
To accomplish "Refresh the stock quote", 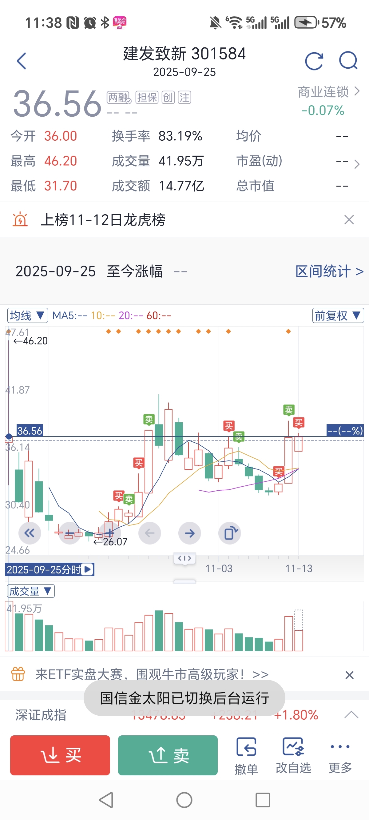I will coord(314,61).
